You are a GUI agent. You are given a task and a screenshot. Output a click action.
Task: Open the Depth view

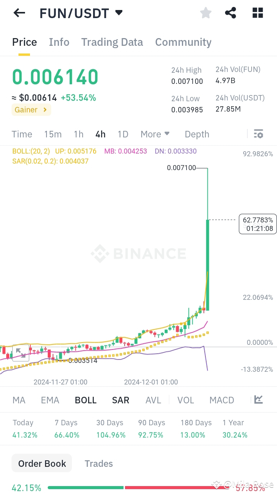[x=197, y=134]
